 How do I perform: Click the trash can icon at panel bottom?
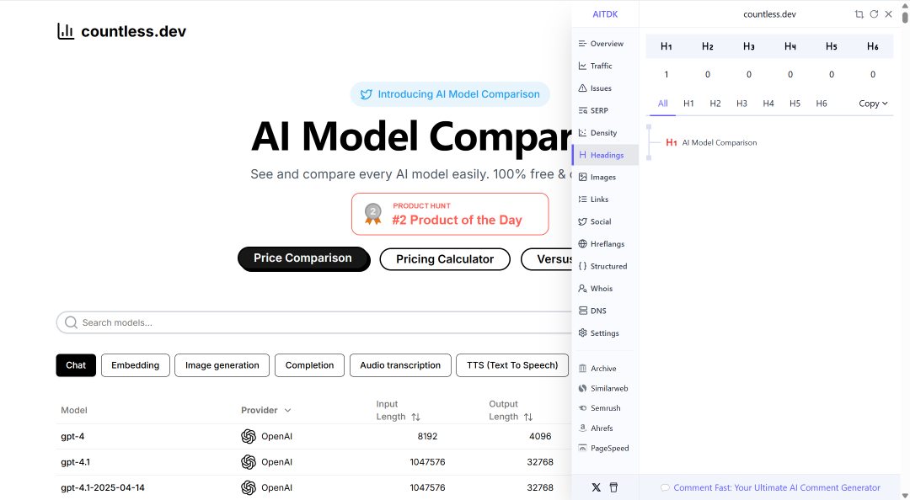click(x=614, y=488)
